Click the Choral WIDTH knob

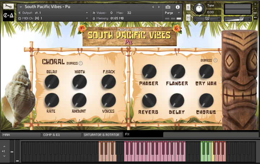(x=79, y=82)
